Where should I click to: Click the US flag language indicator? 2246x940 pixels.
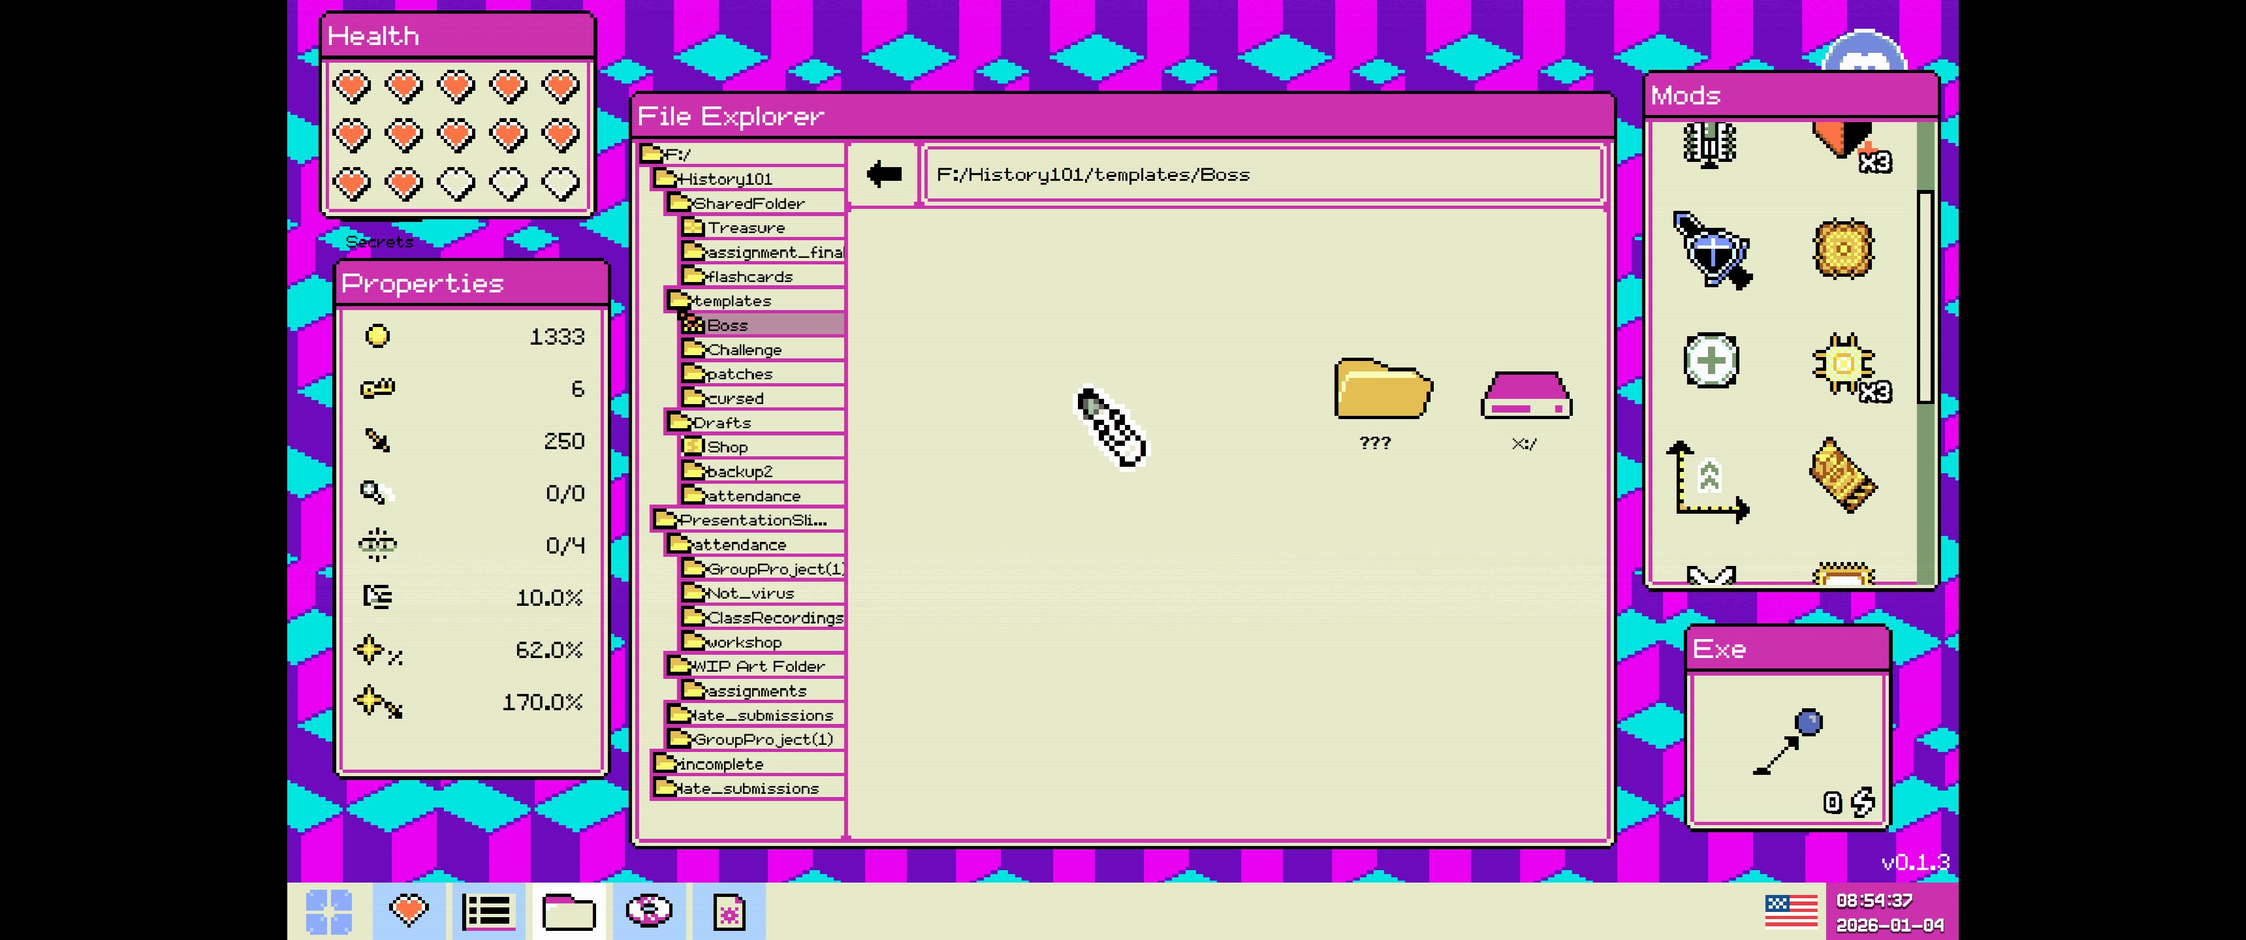(x=1791, y=911)
